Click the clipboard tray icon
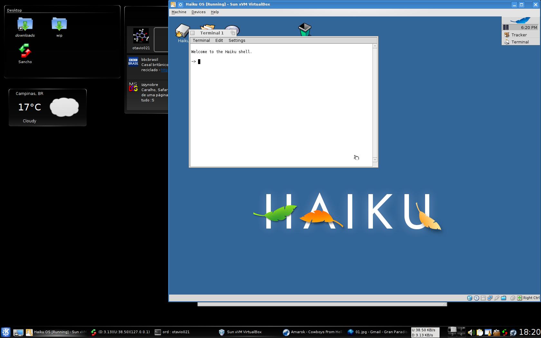This screenshot has height=338, width=541. tap(479, 333)
